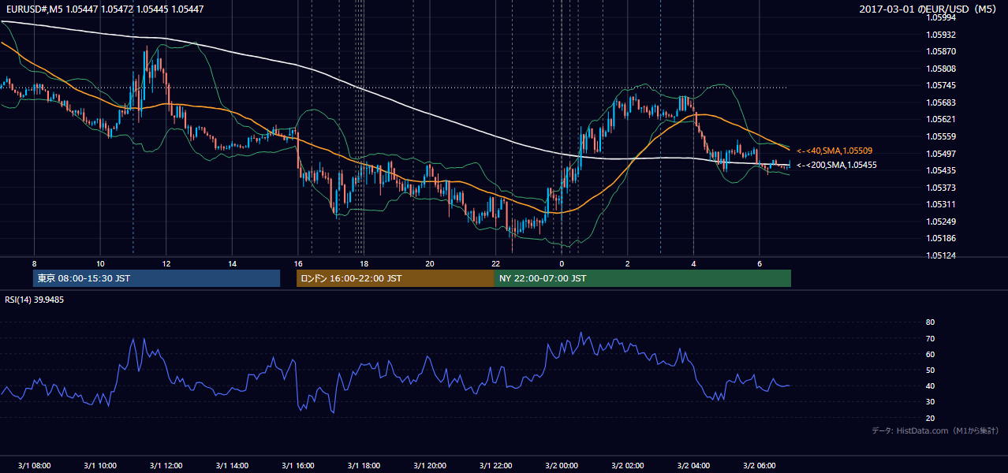Click the 200 SMA 1.05455 label

pos(837,166)
